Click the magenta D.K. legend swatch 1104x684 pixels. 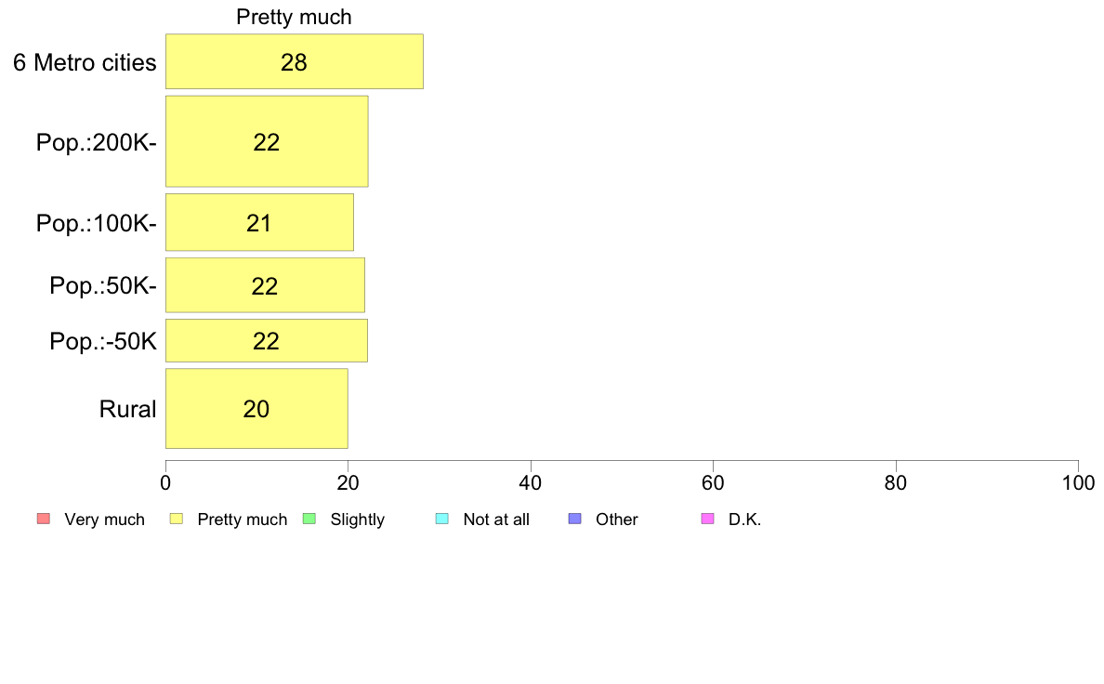point(707,520)
